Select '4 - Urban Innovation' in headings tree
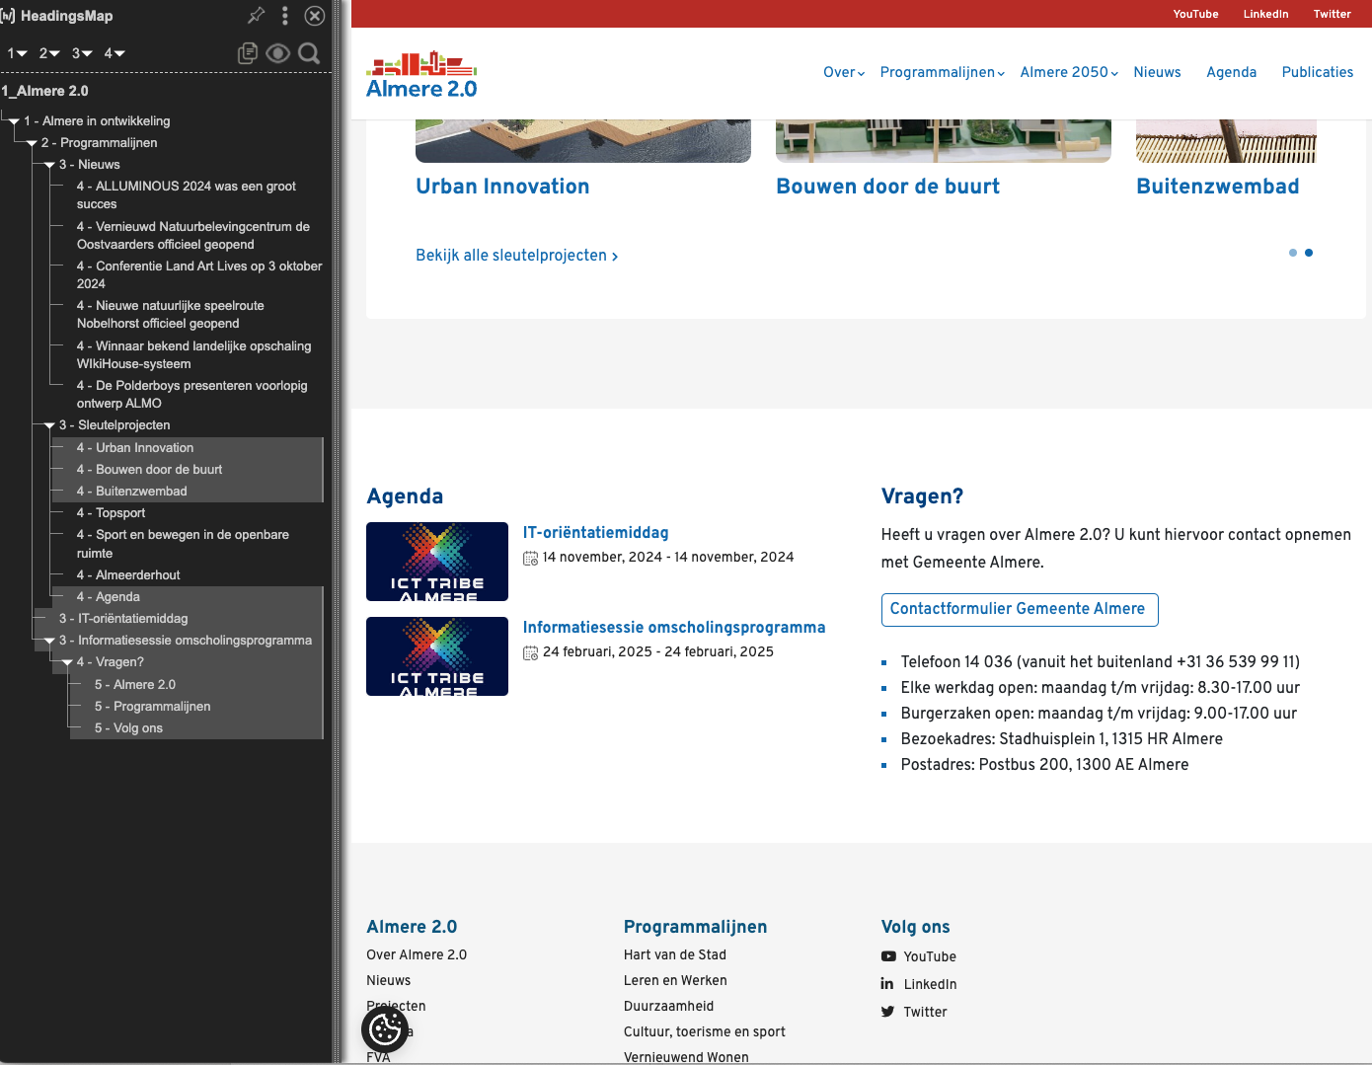 (x=135, y=448)
